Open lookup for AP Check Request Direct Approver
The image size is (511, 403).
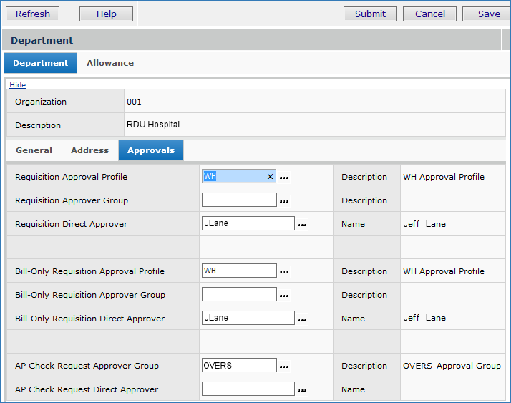pos(301,390)
